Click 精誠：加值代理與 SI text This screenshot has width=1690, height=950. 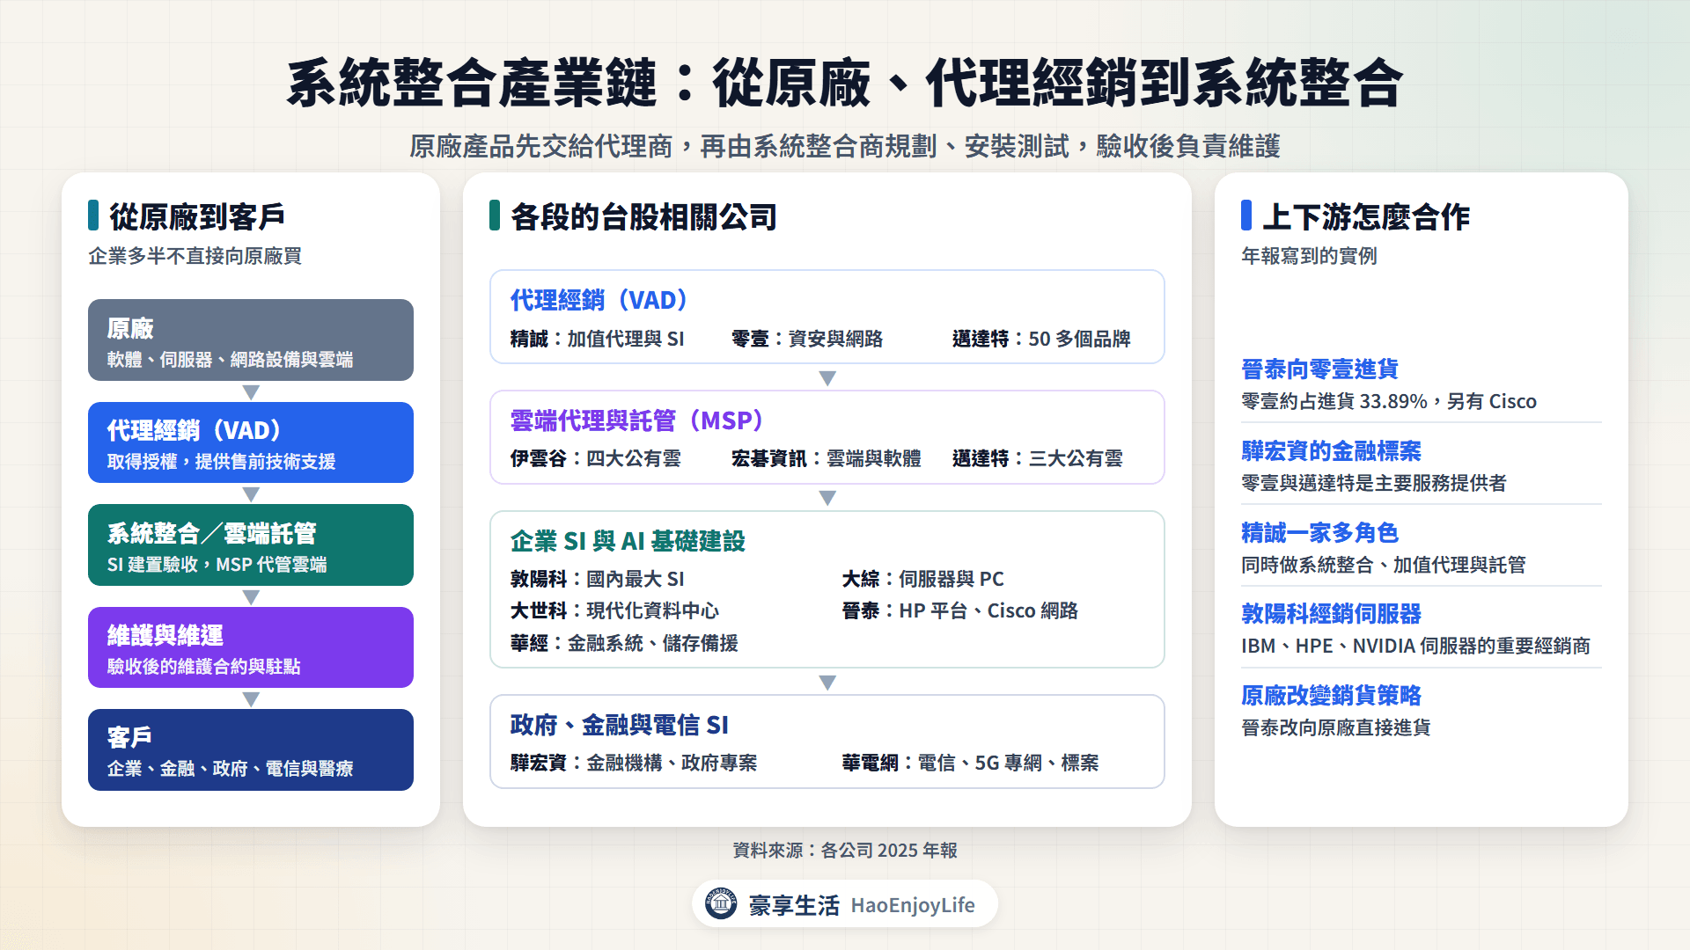coord(597,339)
